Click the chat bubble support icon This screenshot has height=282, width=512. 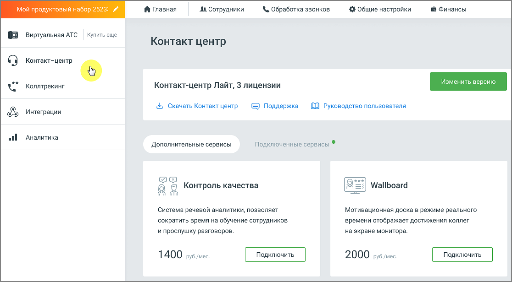[x=256, y=106]
